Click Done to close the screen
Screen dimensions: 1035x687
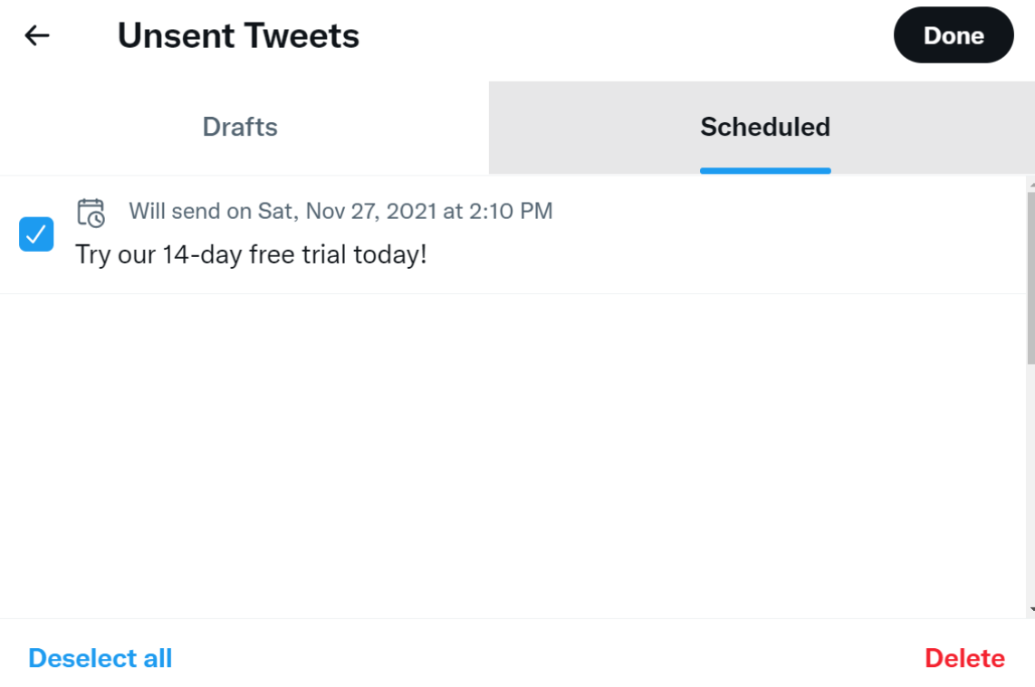tap(954, 34)
